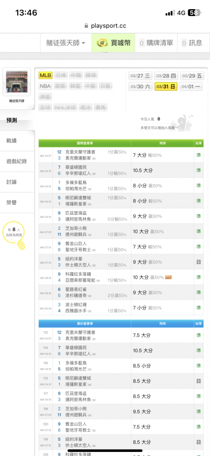Viewport: 210px width, 456px height.
Task: Tap the splash mascot beside 今日人氣
Action: tap(182, 124)
